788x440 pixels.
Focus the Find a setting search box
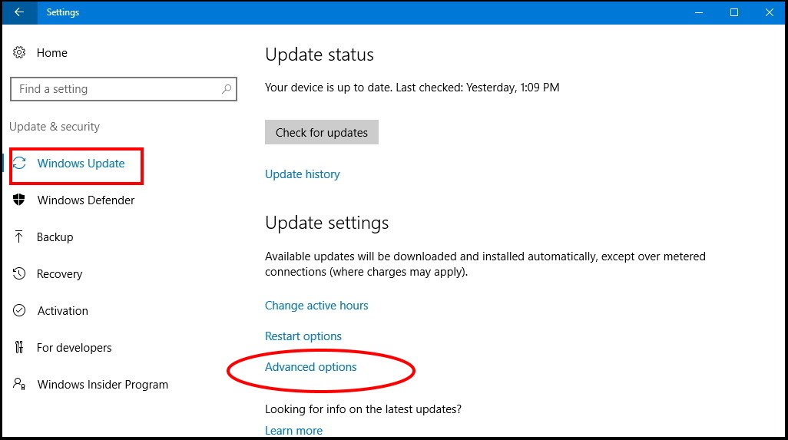tap(124, 89)
